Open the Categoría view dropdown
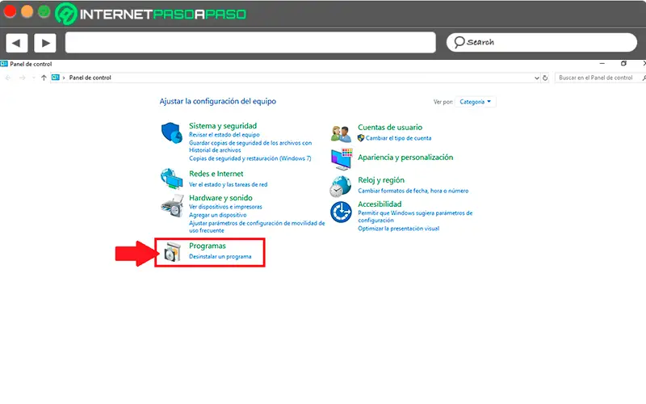The image size is (646, 404). coord(476,102)
